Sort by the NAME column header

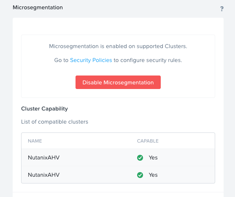[x=35, y=141]
